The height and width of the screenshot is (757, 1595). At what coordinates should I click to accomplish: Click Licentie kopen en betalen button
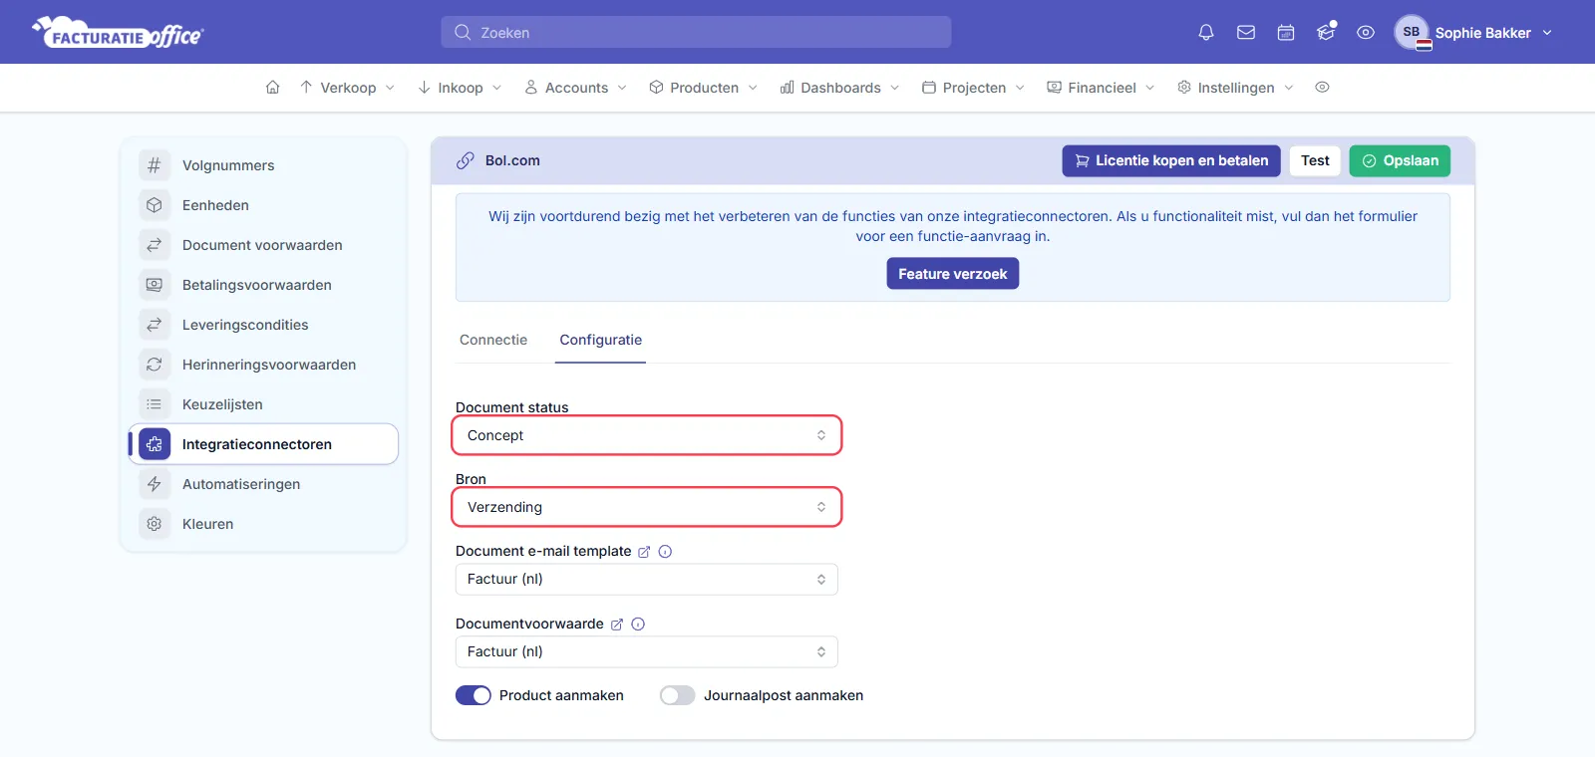point(1171,160)
